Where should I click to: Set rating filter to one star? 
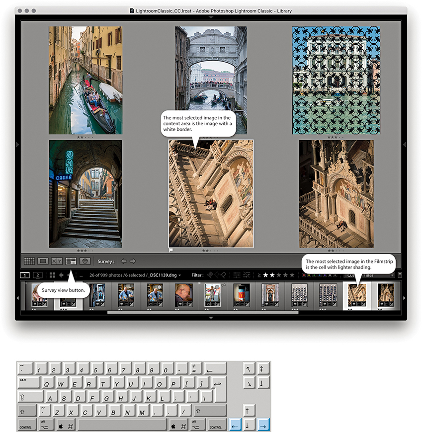coord(265,275)
